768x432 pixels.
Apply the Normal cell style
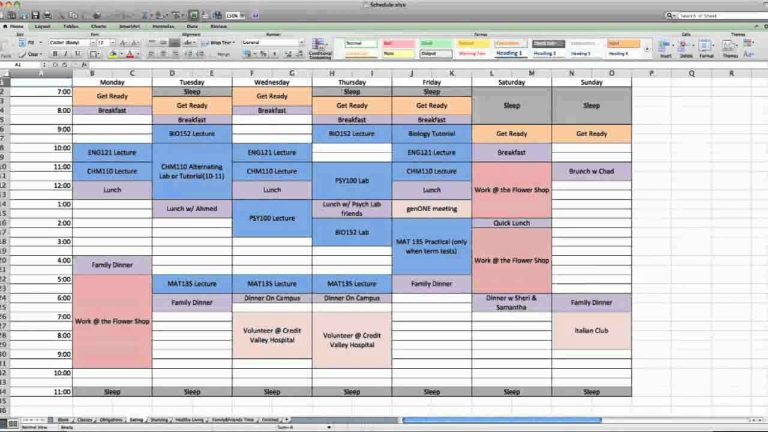(361, 43)
